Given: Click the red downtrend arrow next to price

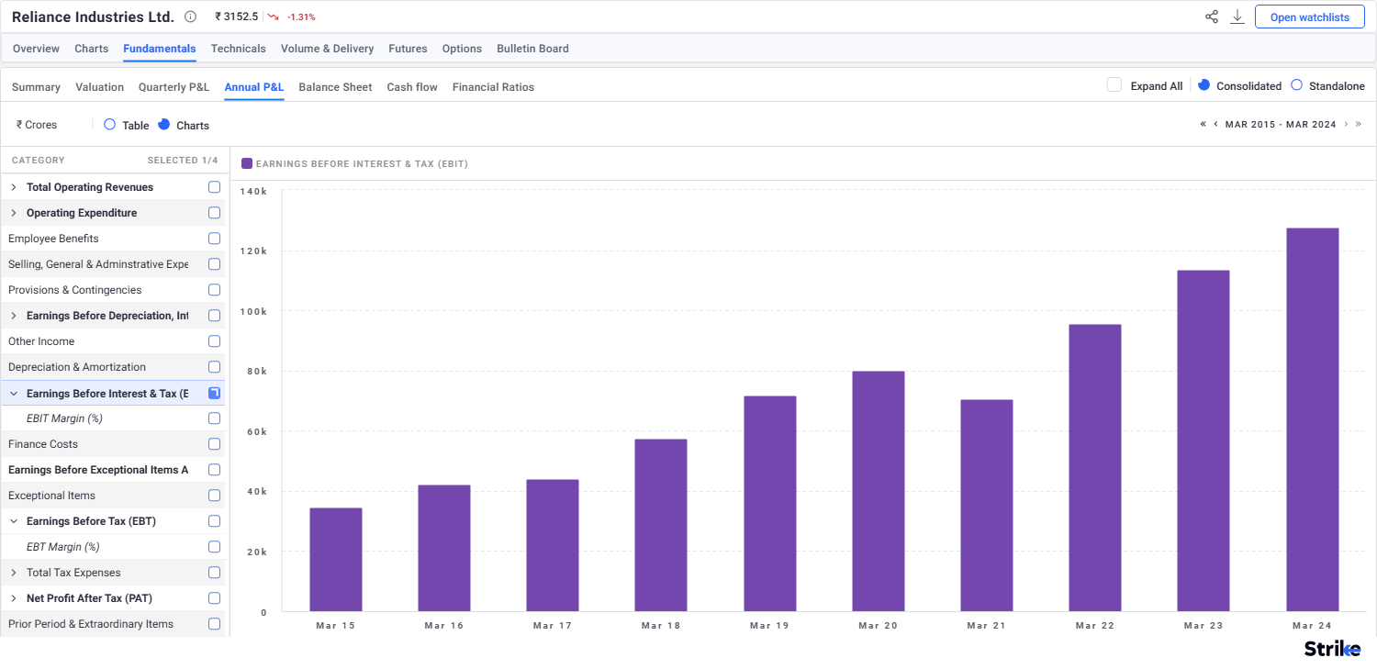Looking at the screenshot, I should pos(273,17).
